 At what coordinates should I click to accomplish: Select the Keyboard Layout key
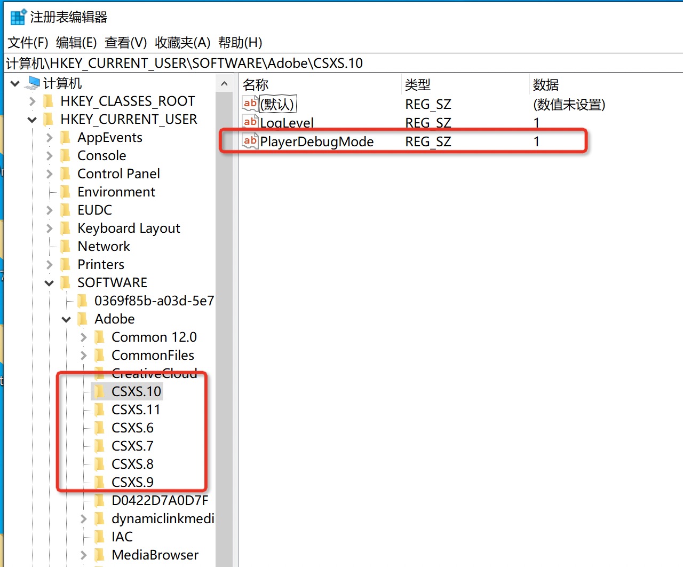pyautogui.click(x=129, y=229)
